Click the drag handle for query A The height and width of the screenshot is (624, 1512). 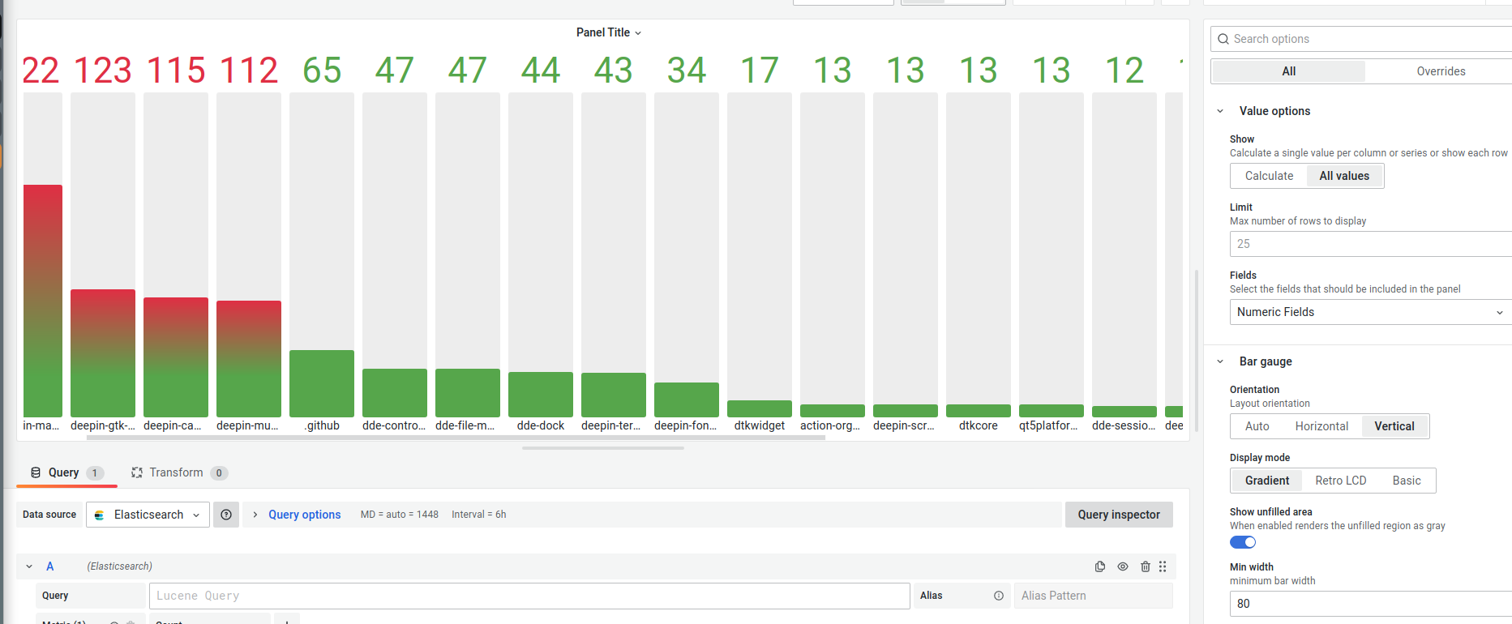(1163, 566)
